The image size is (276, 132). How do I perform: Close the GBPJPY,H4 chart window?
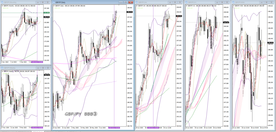click(x=180, y=2)
